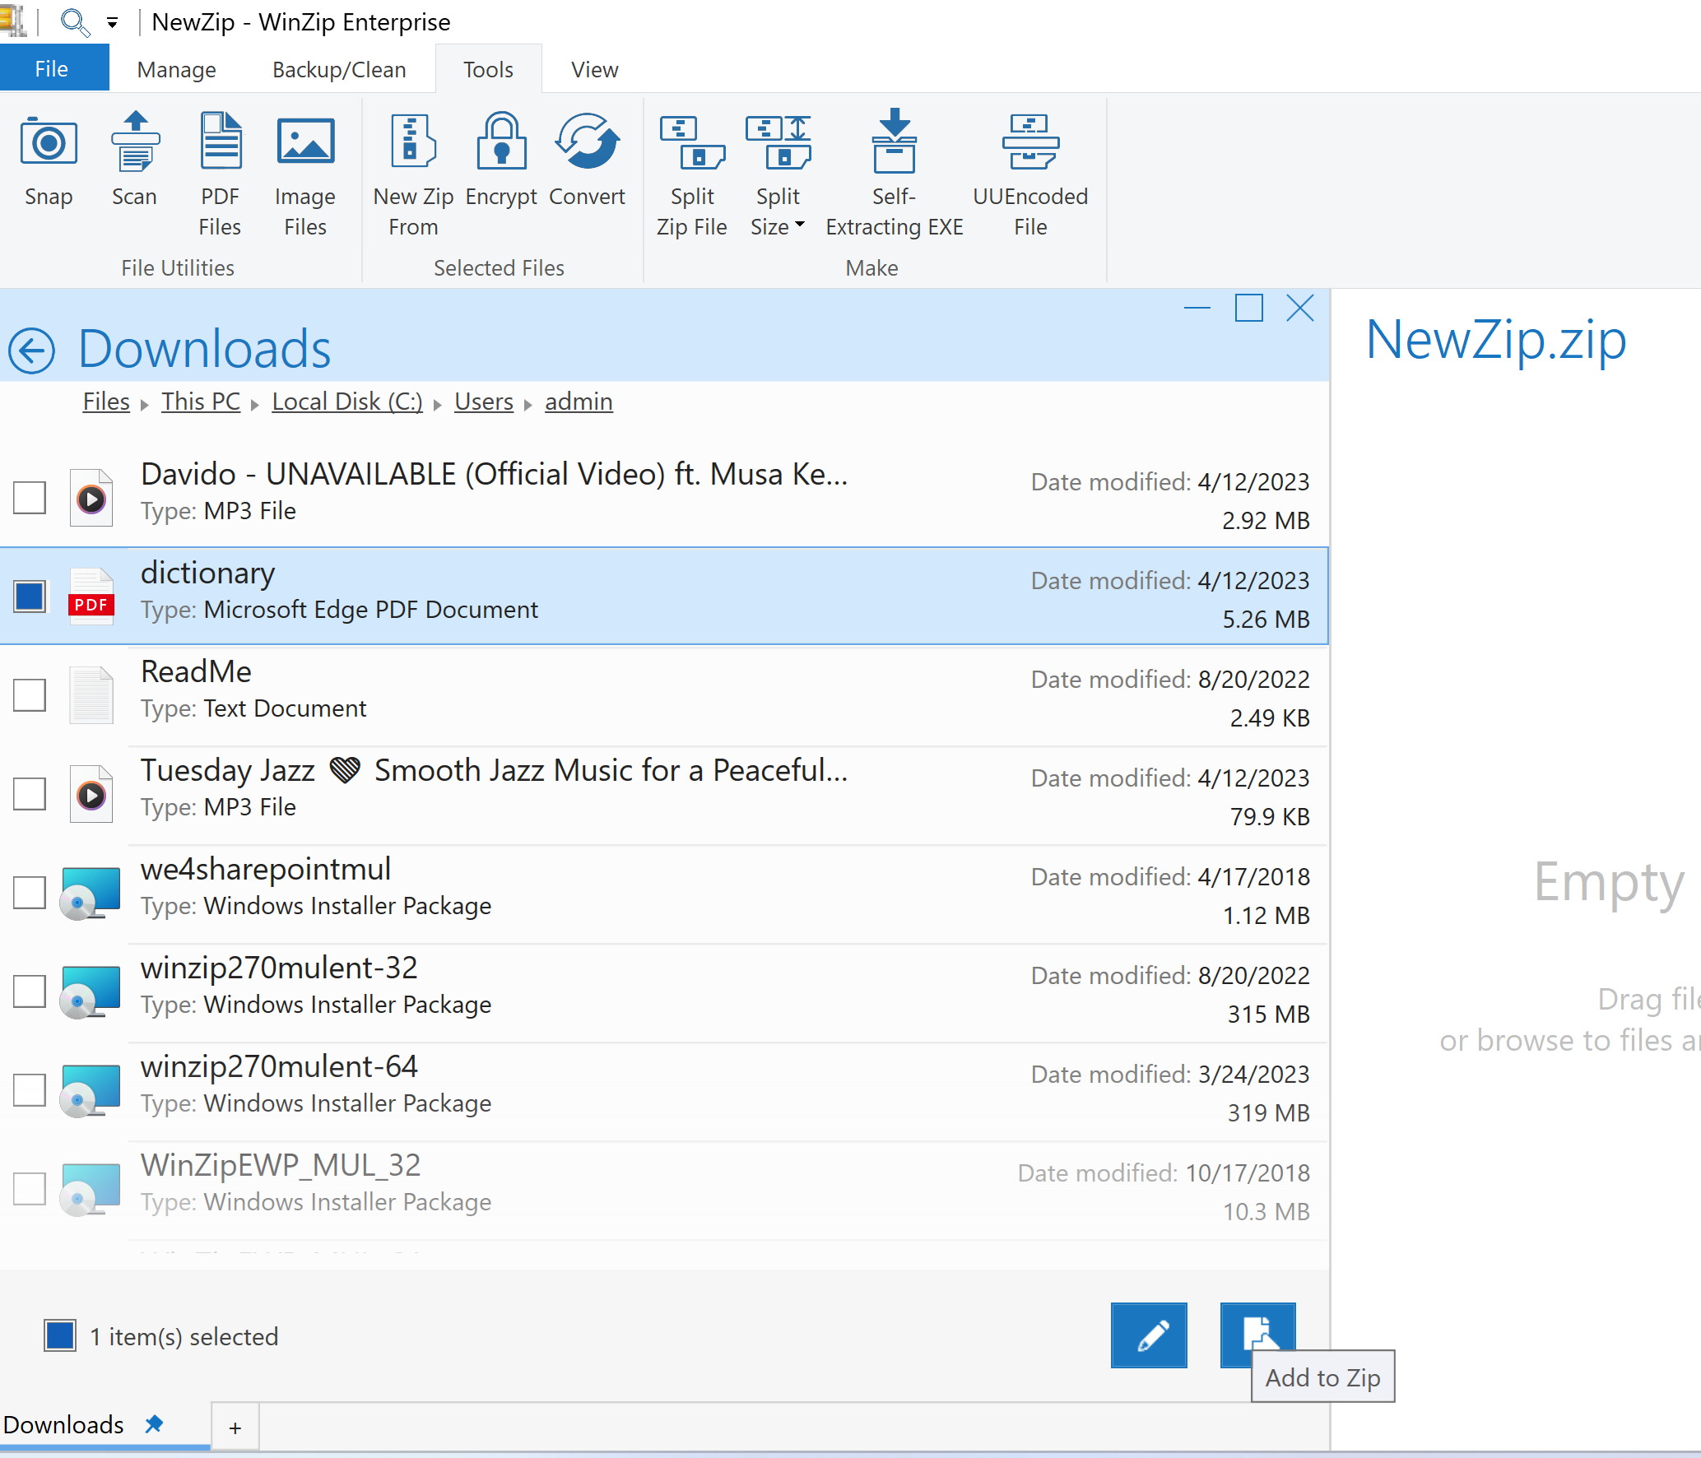Navigate to Local Disk (C:) breadcrumb
The height and width of the screenshot is (1458, 1701).
click(347, 402)
